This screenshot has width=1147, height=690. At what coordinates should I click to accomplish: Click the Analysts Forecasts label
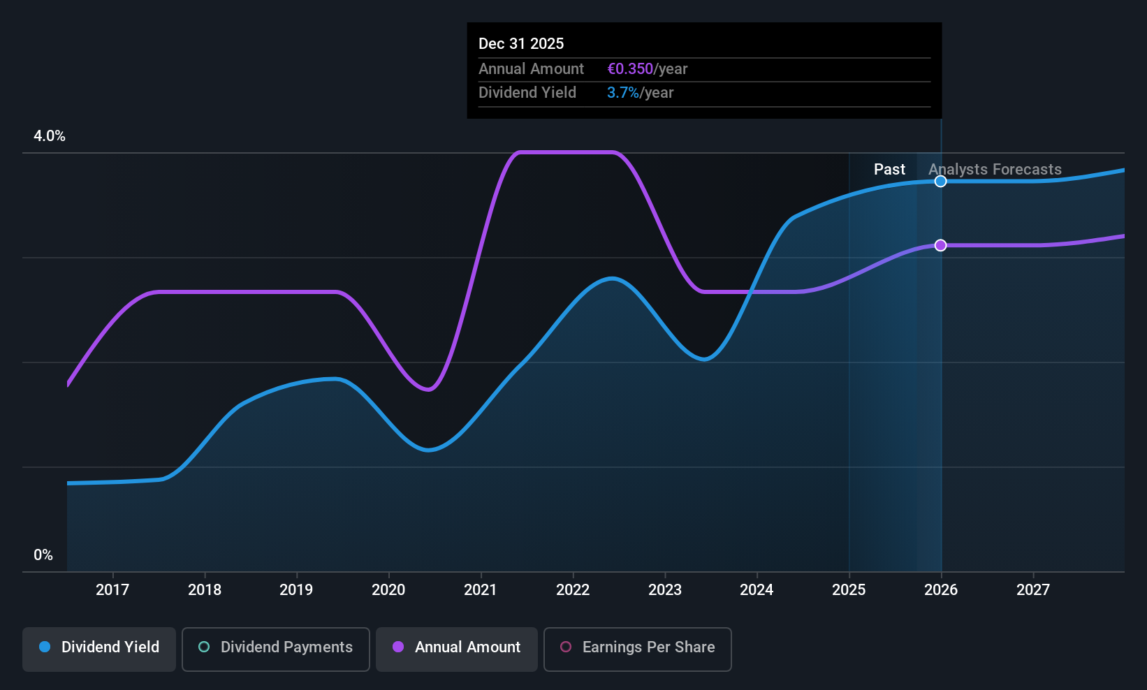995,170
